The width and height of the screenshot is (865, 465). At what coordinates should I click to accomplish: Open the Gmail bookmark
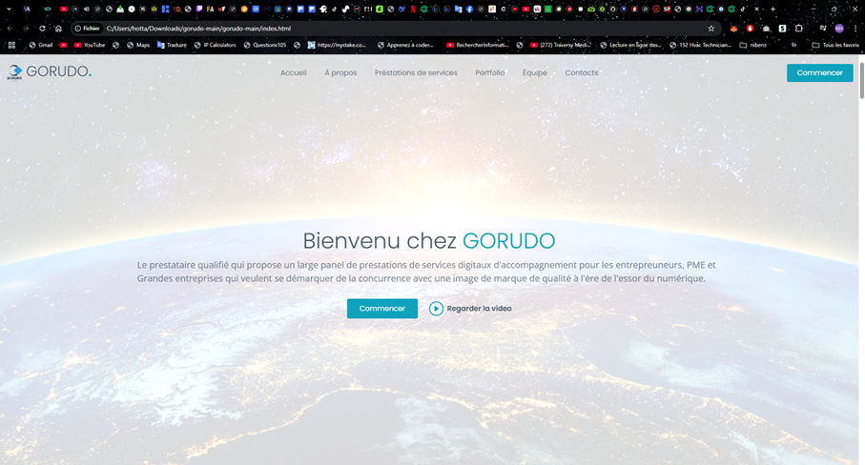coord(41,45)
